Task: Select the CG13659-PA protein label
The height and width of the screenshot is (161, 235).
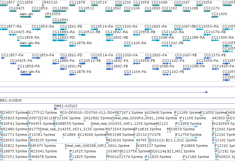Action: coord(207,61)
